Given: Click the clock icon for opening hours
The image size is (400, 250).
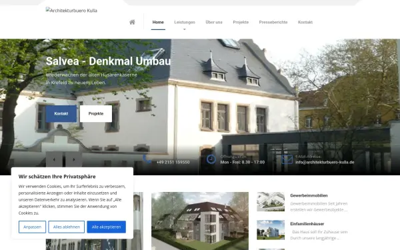Looking at the screenshot, I should [x=211, y=159].
